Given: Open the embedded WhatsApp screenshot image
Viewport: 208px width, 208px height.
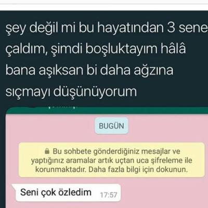Looking at the screenshot, I should [x=107, y=158].
